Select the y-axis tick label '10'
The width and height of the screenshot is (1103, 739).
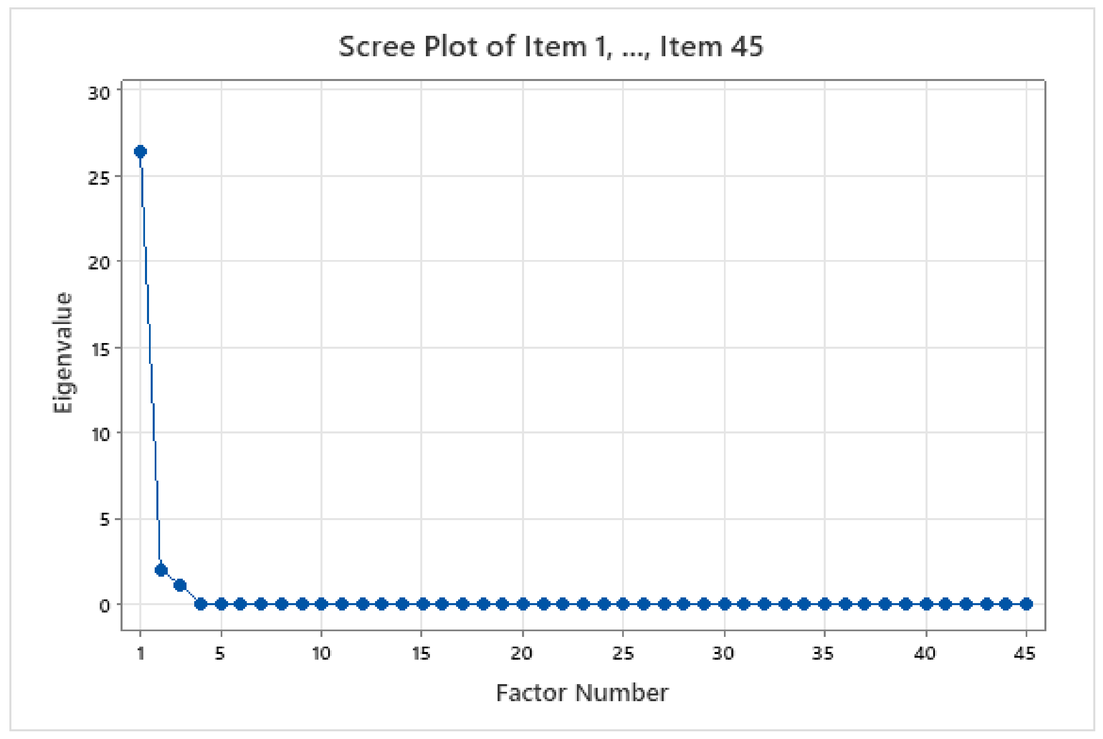99,434
